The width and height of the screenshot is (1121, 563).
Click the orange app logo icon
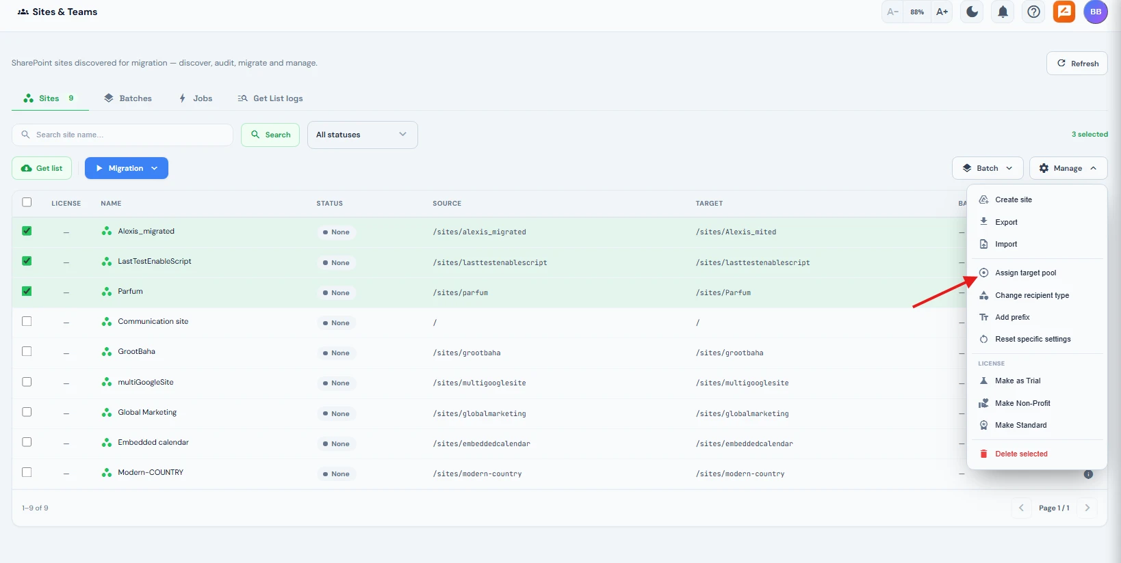tap(1064, 12)
